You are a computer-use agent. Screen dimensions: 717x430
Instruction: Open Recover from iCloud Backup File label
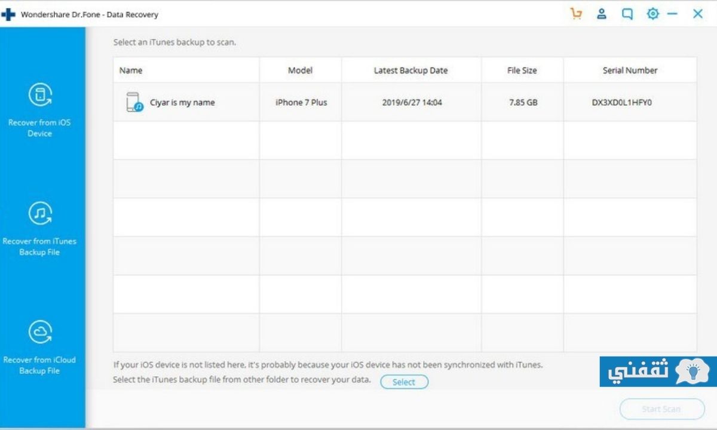tap(39, 365)
